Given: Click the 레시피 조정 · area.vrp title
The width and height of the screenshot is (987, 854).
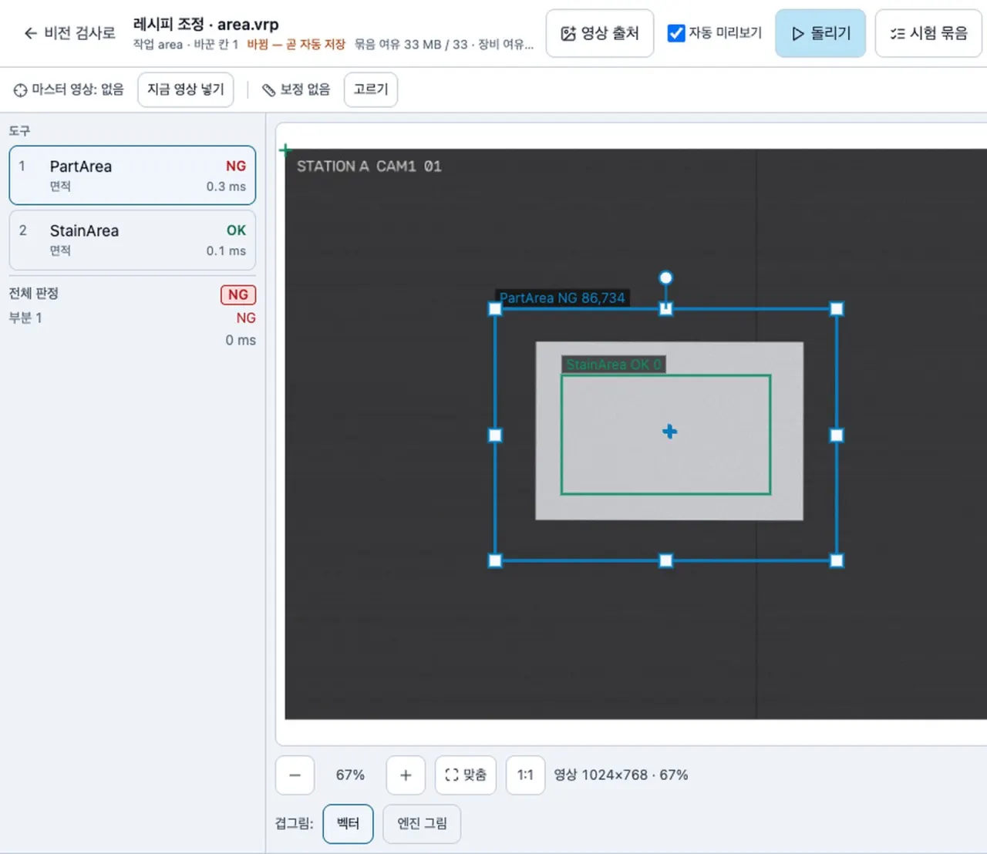Looking at the screenshot, I should 206,24.
